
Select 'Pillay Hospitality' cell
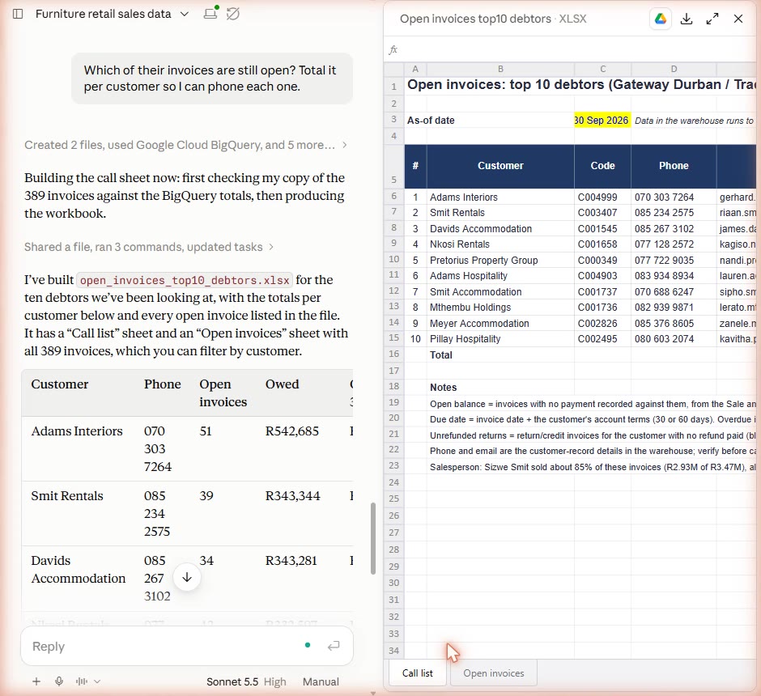pyautogui.click(x=500, y=338)
